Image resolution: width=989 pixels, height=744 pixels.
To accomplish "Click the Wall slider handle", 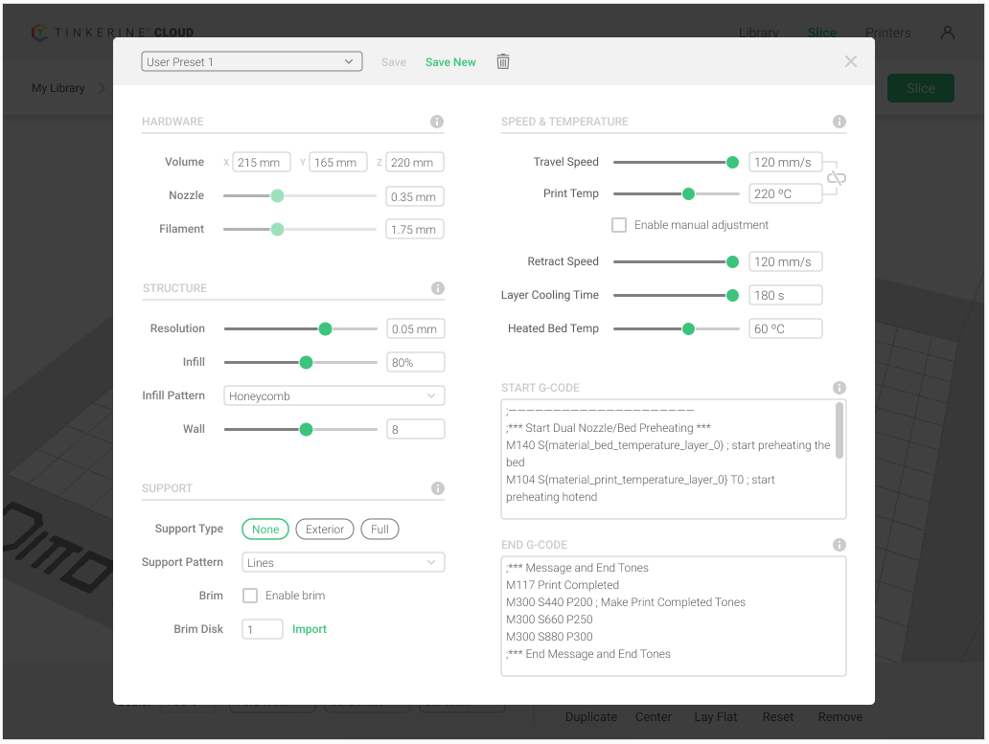I will pyautogui.click(x=306, y=430).
